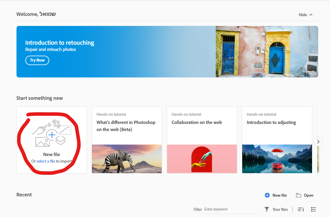Open the zebra elephant tutorial thumbnail

[x=127, y=159]
